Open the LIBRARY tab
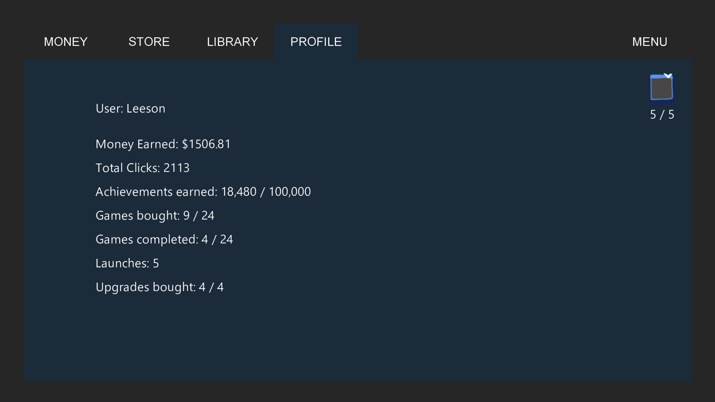The height and width of the screenshot is (402, 715). point(232,42)
